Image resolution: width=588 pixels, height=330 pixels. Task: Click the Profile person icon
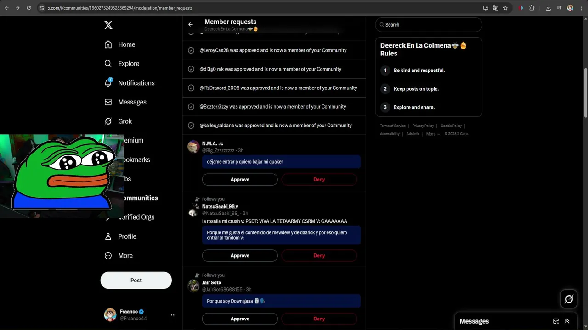click(108, 236)
